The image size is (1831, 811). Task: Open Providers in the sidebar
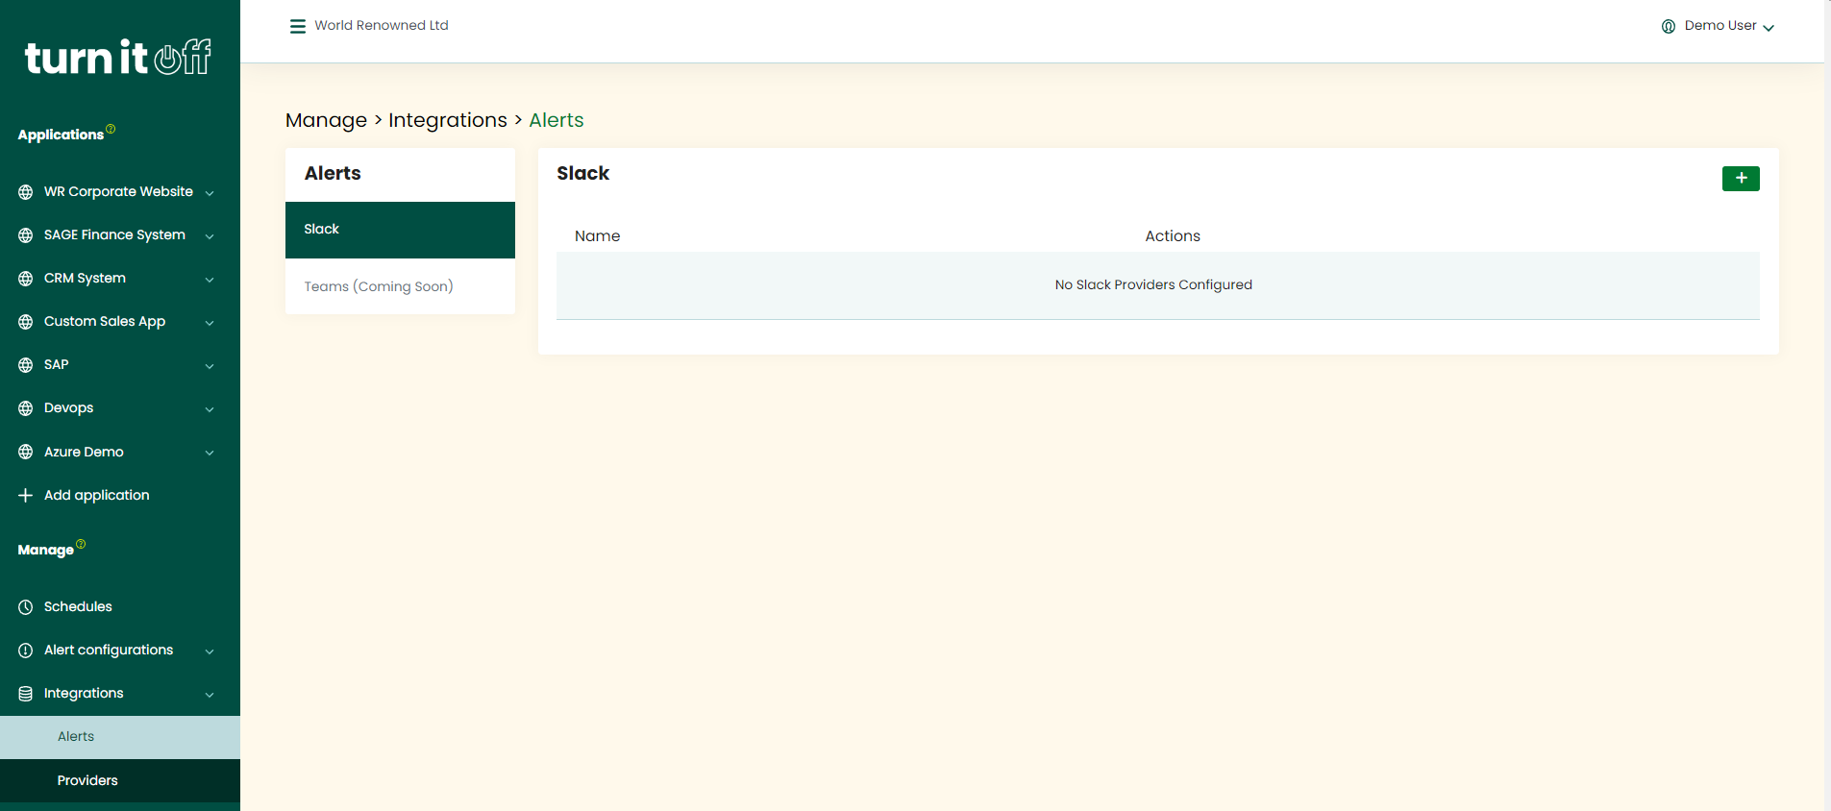tap(87, 780)
